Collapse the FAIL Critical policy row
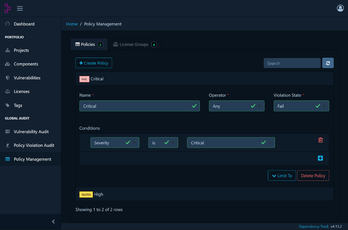The width and height of the screenshot is (348, 230). click(x=97, y=79)
